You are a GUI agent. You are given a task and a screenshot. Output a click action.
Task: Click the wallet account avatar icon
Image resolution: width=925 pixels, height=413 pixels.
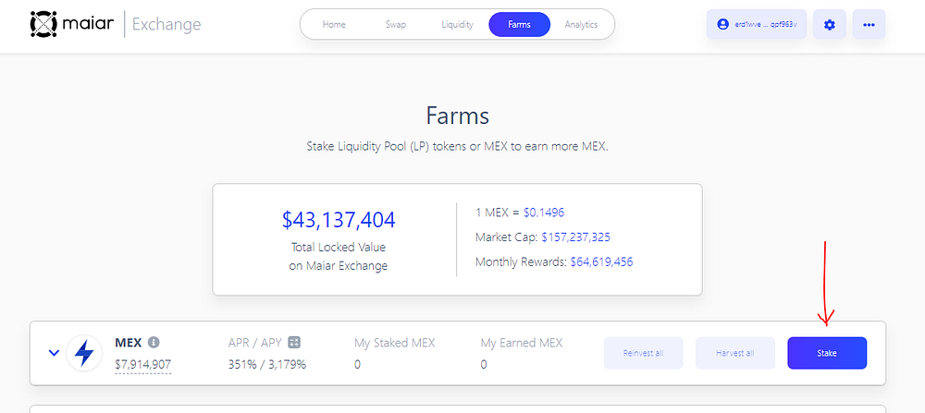point(722,25)
